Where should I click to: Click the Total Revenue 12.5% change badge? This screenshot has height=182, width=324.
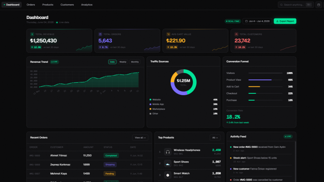(x=36, y=47)
